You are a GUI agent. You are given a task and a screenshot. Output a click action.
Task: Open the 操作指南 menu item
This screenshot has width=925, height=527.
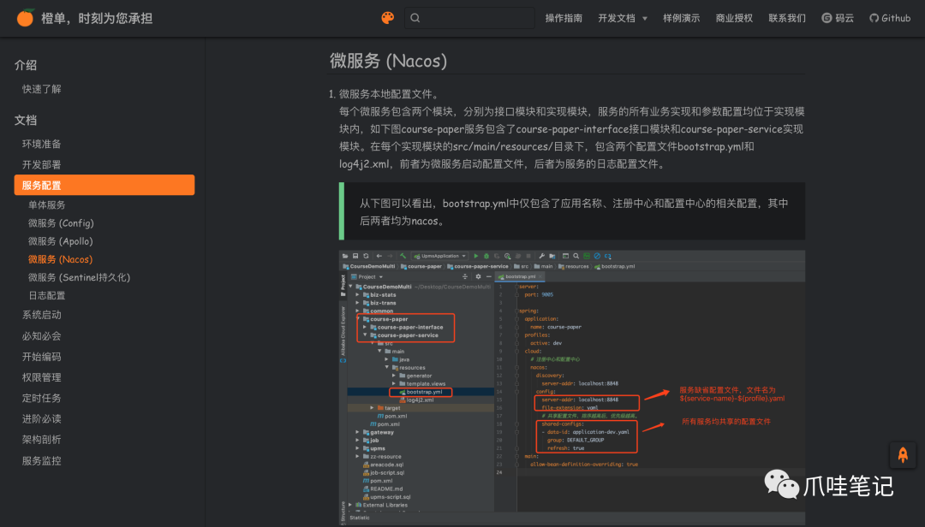tap(564, 18)
